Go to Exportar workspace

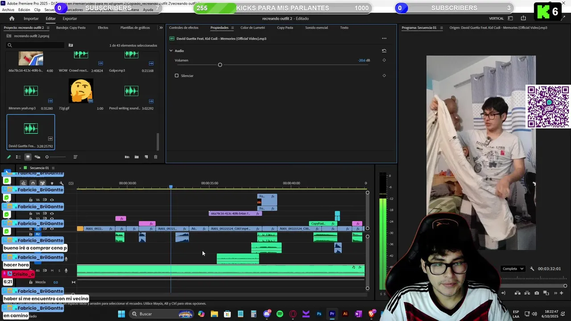point(70,18)
